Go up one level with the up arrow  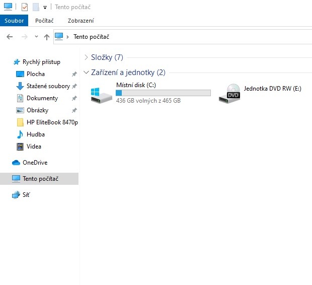(x=47, y=37)
